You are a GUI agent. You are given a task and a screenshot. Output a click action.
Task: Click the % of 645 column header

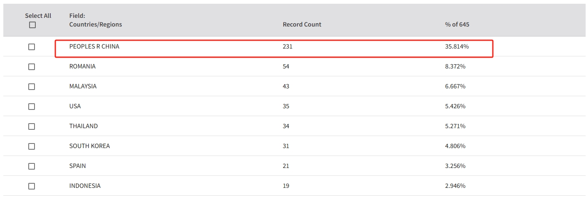pos(457,24)
